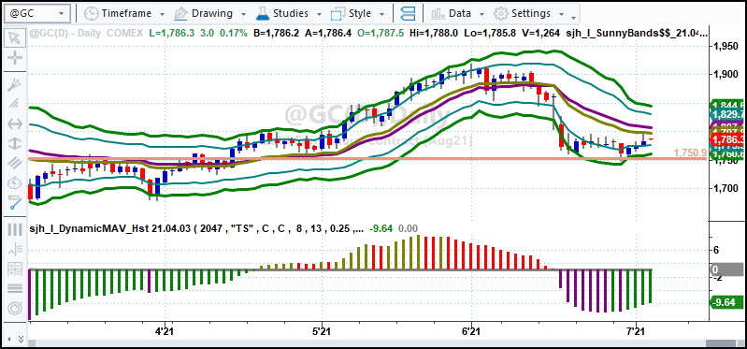Click the @GC(D) - Daily COMEX status text
The image size is (747, 349).
tap(87, 34)
